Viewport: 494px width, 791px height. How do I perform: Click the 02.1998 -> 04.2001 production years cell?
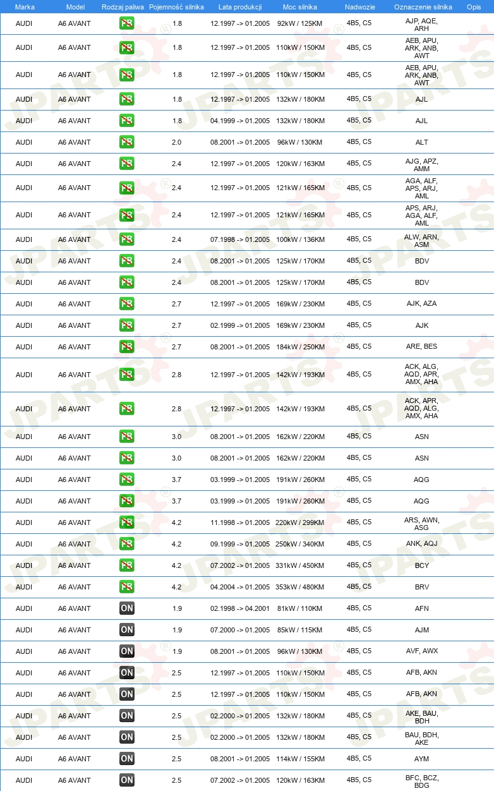point(240,608)
